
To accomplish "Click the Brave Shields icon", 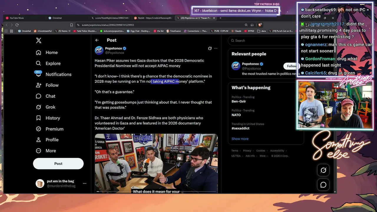I will (x=260, y=25).
